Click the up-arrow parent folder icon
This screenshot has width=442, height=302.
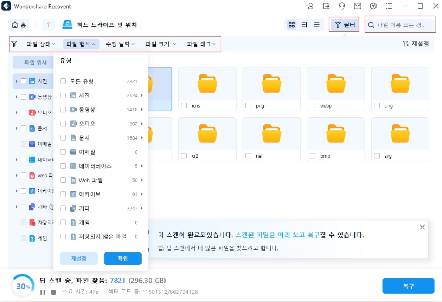coord(48,25)
